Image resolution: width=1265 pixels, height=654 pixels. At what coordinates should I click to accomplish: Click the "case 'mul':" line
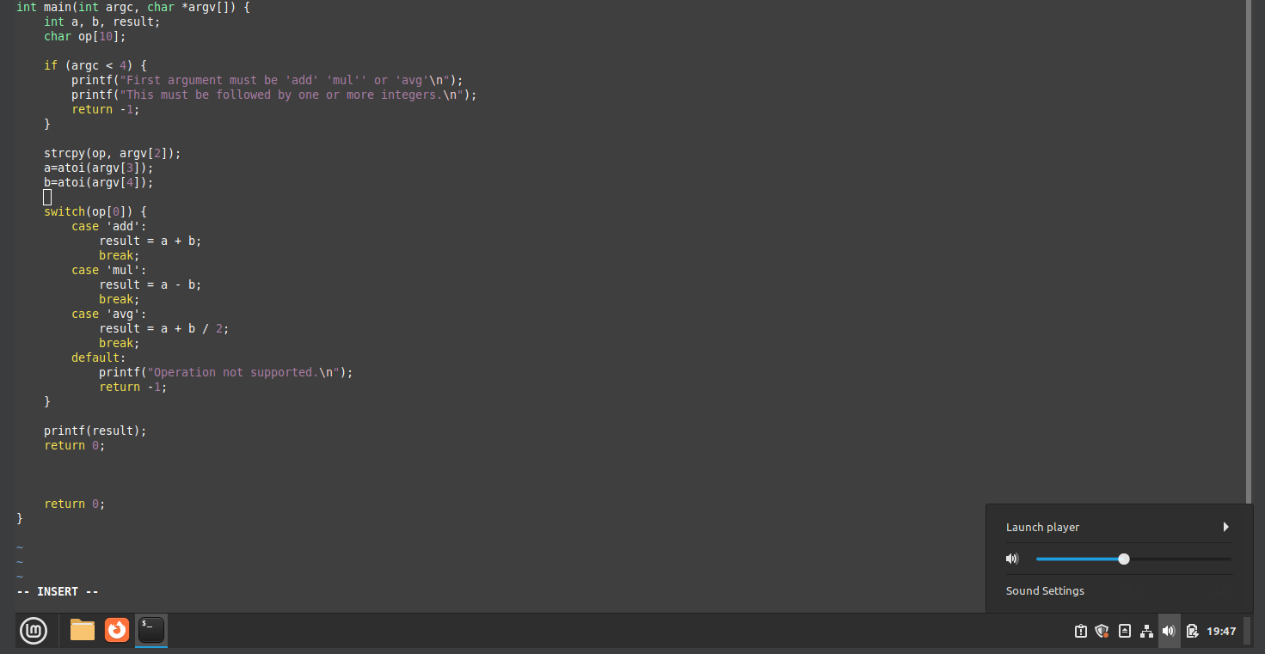(x=109, y=270)
